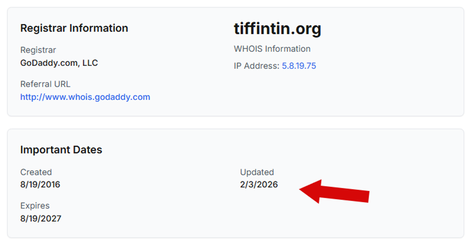This screenshot has height=245, width=476.
Task: Click the IP address 5.8.19.75 link
Action: click(299, 66)
